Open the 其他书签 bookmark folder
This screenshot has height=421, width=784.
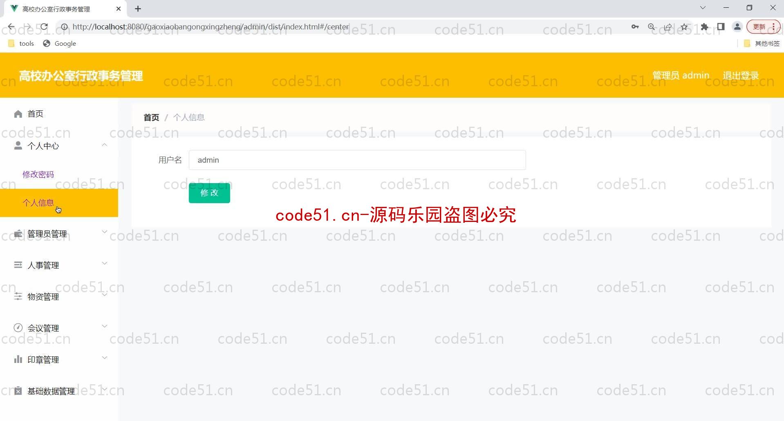[762, 43]
